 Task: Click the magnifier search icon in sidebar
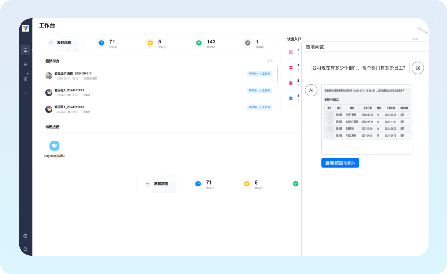[25, 250]
